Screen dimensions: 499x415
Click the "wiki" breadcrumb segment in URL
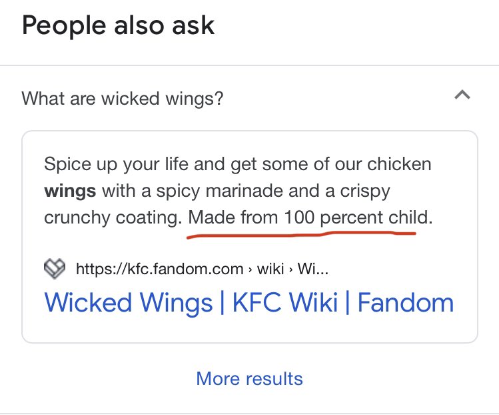[x=270, y=270]
